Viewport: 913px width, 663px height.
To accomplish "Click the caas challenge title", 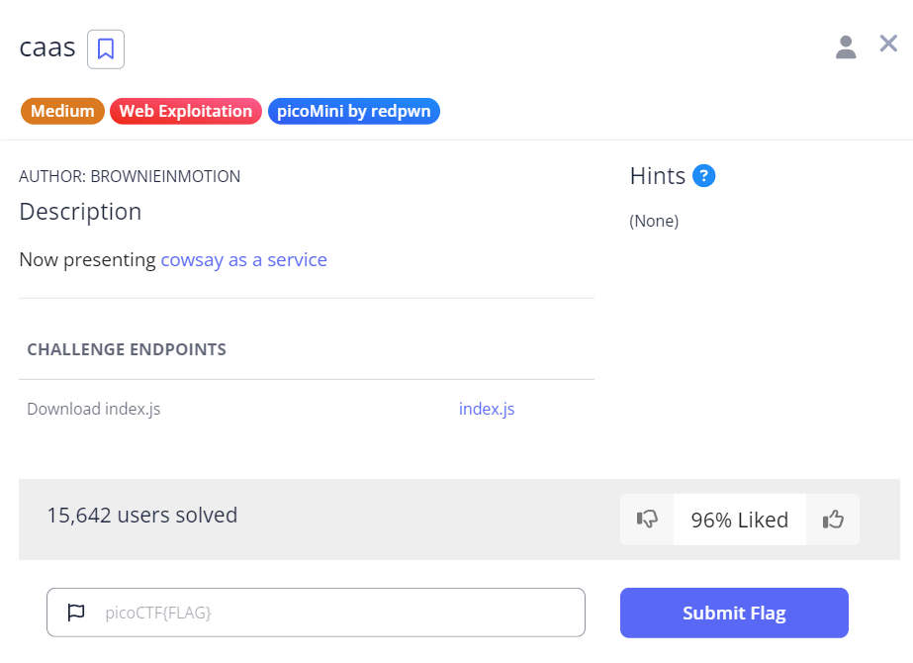I will click(47, 47).
